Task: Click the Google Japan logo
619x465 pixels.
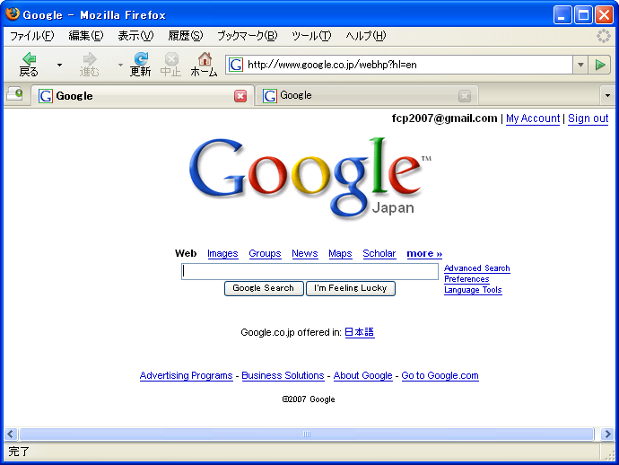Action: pos(309,178)
